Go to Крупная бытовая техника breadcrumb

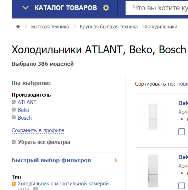[109, 27]
